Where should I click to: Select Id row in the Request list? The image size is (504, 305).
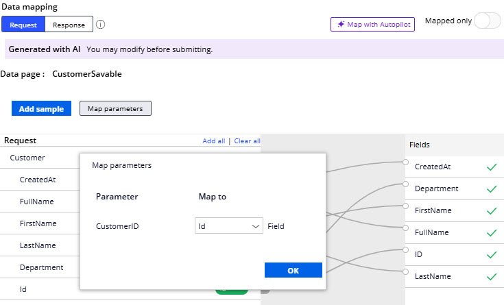click(x=23, y=289)
